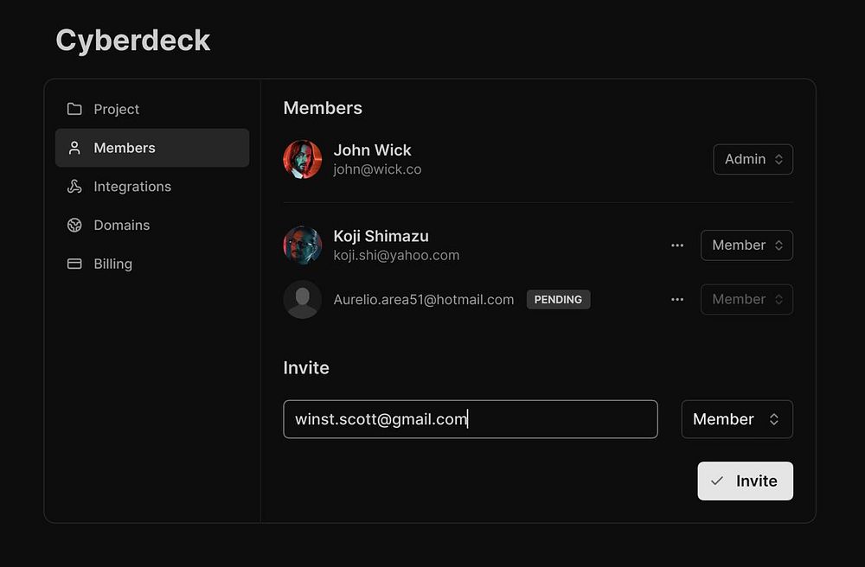Screen dimensions: 865x567
Task: Select role in the Invite Member dropdown
Action: (x=737, y=419)
